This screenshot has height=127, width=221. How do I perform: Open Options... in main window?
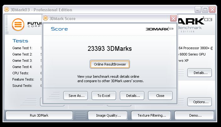tap(200, 102)
